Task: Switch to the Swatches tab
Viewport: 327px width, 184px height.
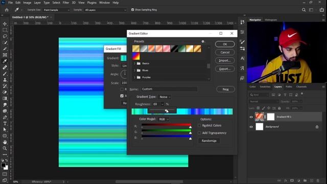Action: pos(265,87)
